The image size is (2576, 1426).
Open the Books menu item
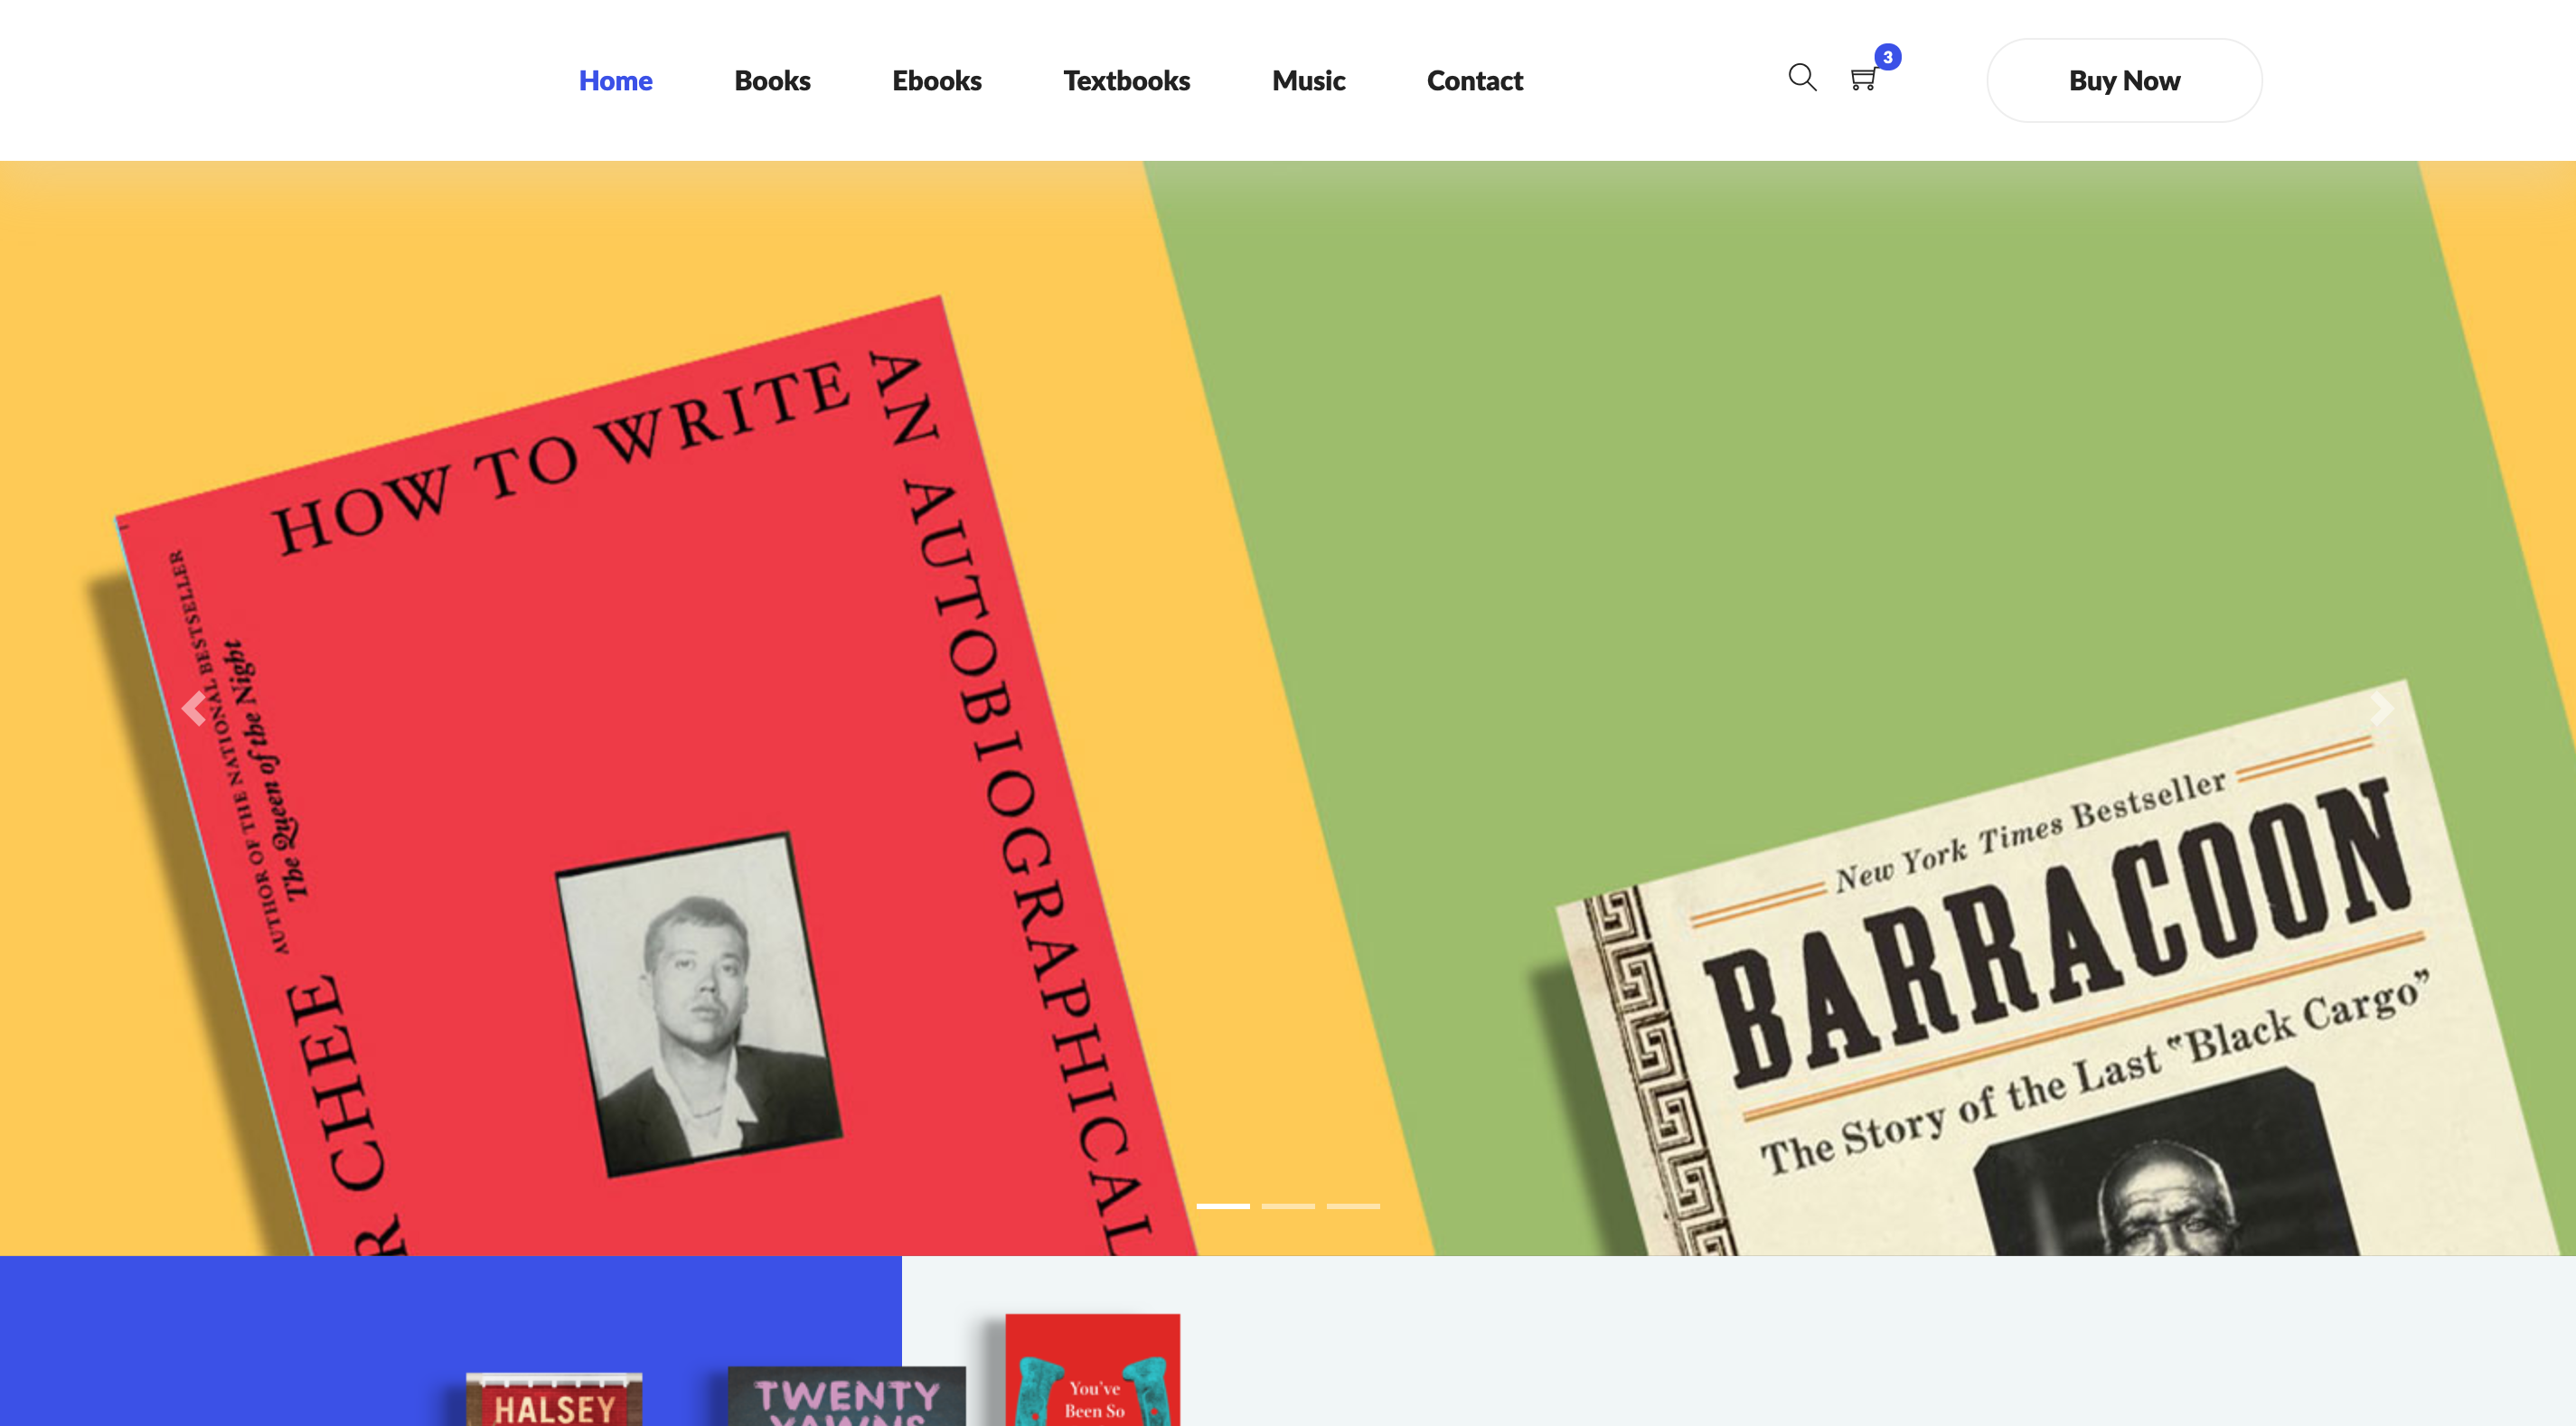point(772,80)
